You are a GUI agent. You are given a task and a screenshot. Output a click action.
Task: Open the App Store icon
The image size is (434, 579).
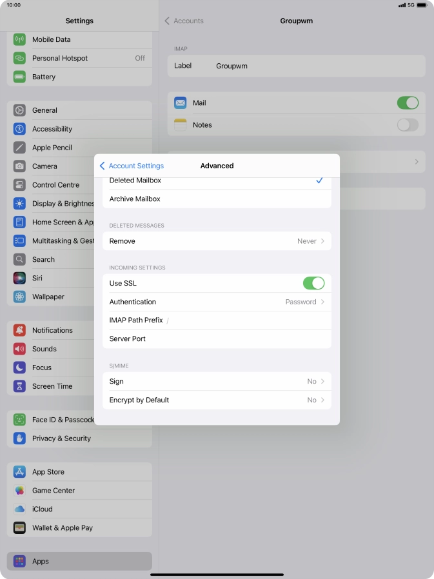click(x=19, y=472)
